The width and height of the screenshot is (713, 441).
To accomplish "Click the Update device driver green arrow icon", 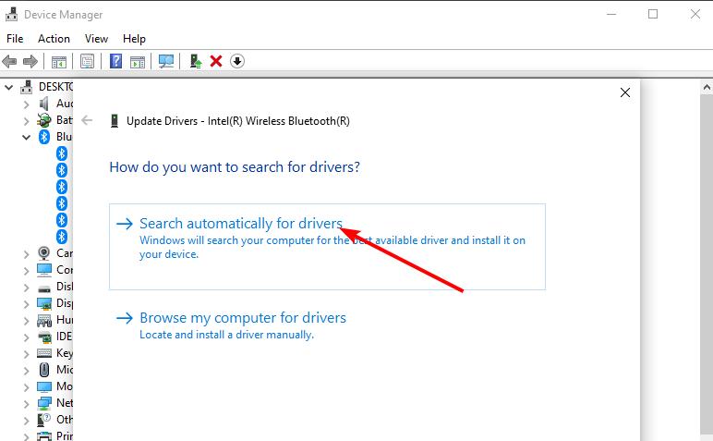I will click(196, 61).
